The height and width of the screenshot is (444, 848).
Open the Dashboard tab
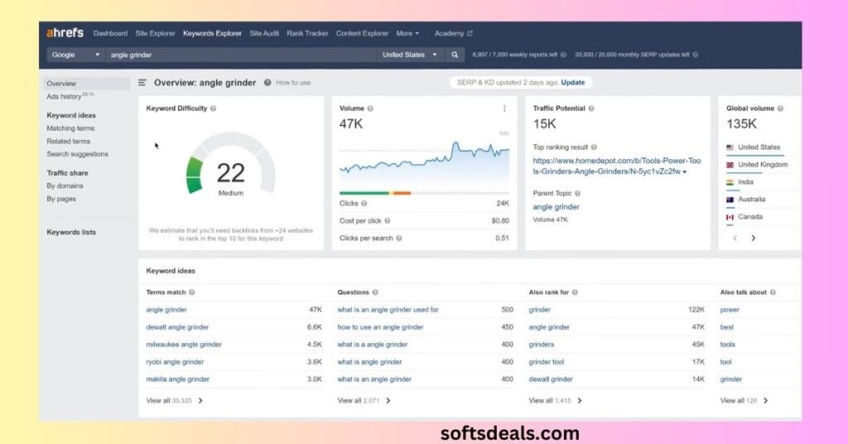tap(110, 33)
